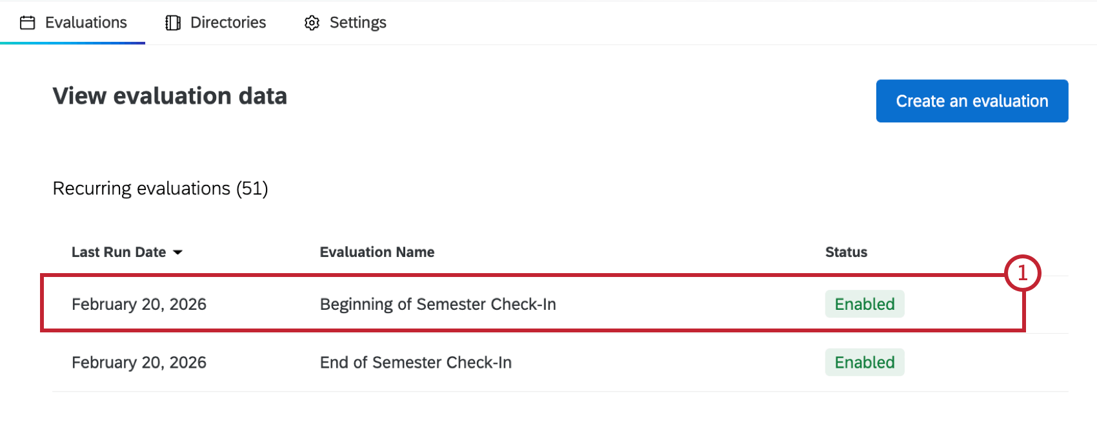Click the numbered annotation circle 1
The image size is (1097, 429).
coord(1022,273)
